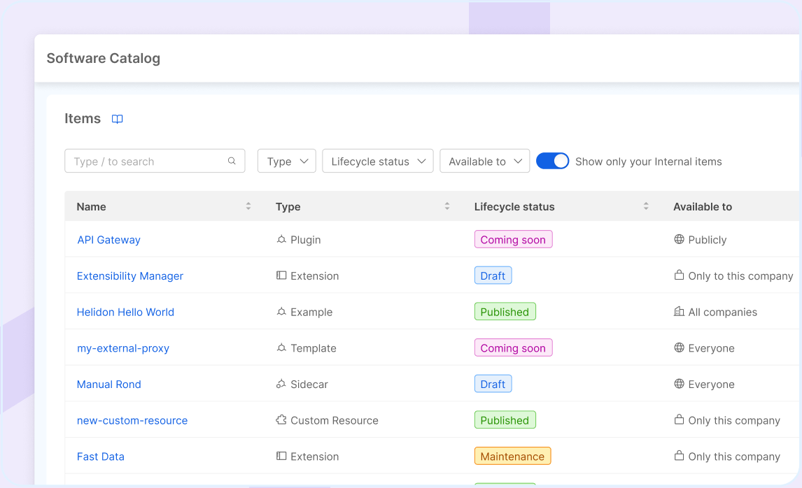This screenshot has width=802, height=488.
Task: Click Extension icon in Fast Data row
Action: 281,456
